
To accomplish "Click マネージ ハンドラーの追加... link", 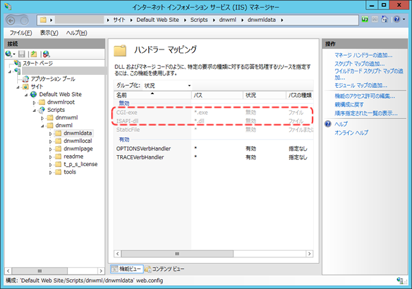I will click(x=363, y=55).
